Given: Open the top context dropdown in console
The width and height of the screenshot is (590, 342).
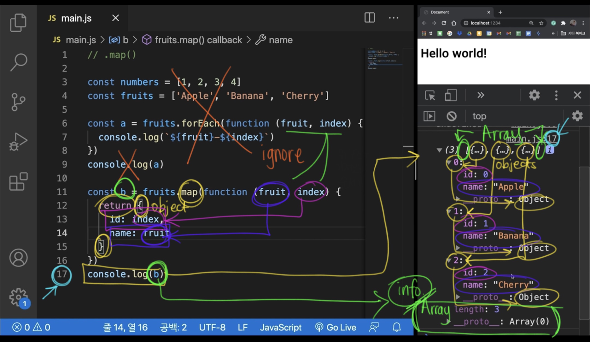Looking at the screenshot, I should [479, 116].
